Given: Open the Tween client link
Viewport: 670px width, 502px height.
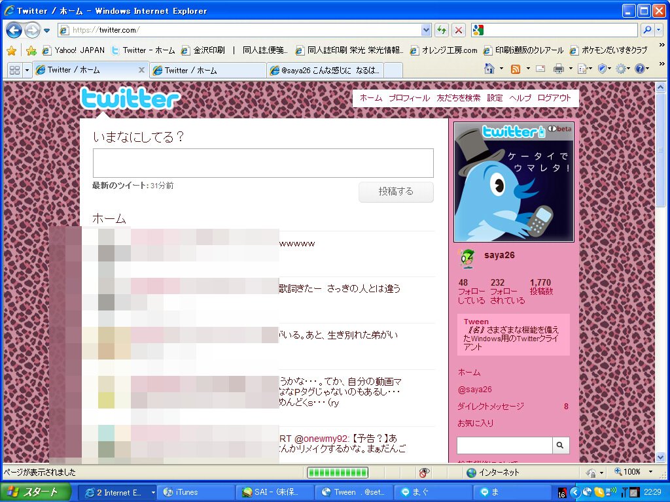Looking at the screenshot, I should tap(476, 322).
